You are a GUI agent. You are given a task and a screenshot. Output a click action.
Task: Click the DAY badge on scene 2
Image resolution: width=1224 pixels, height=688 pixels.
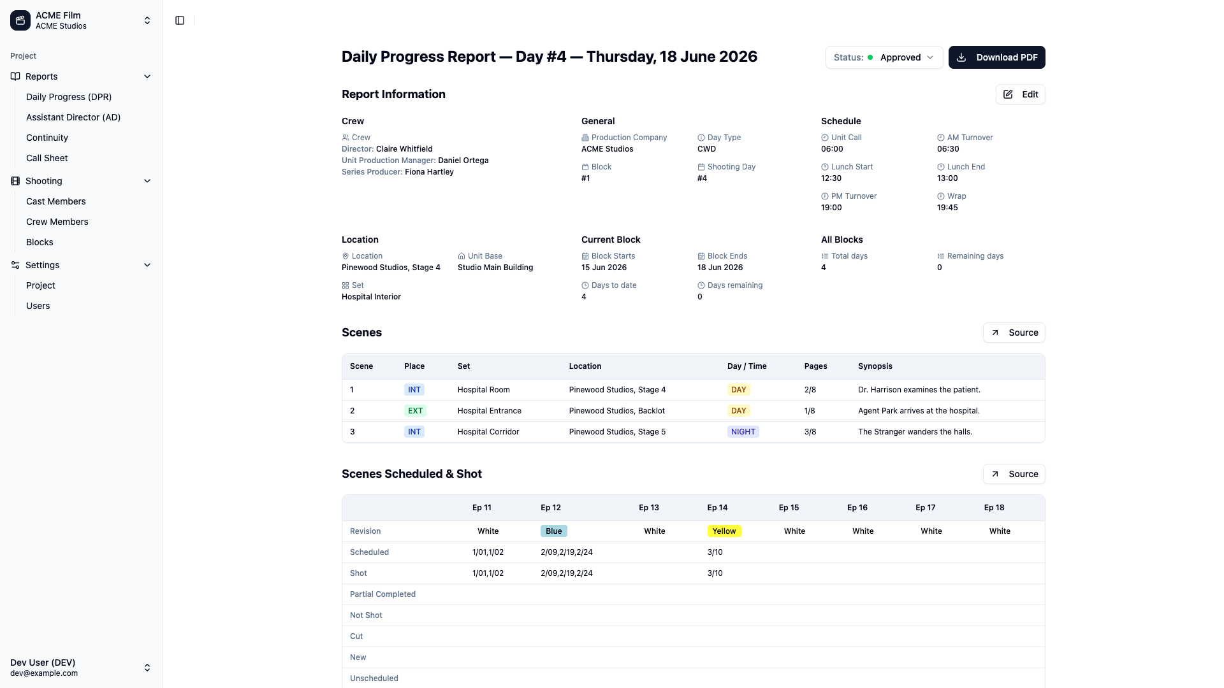click(x=739, y=411)
